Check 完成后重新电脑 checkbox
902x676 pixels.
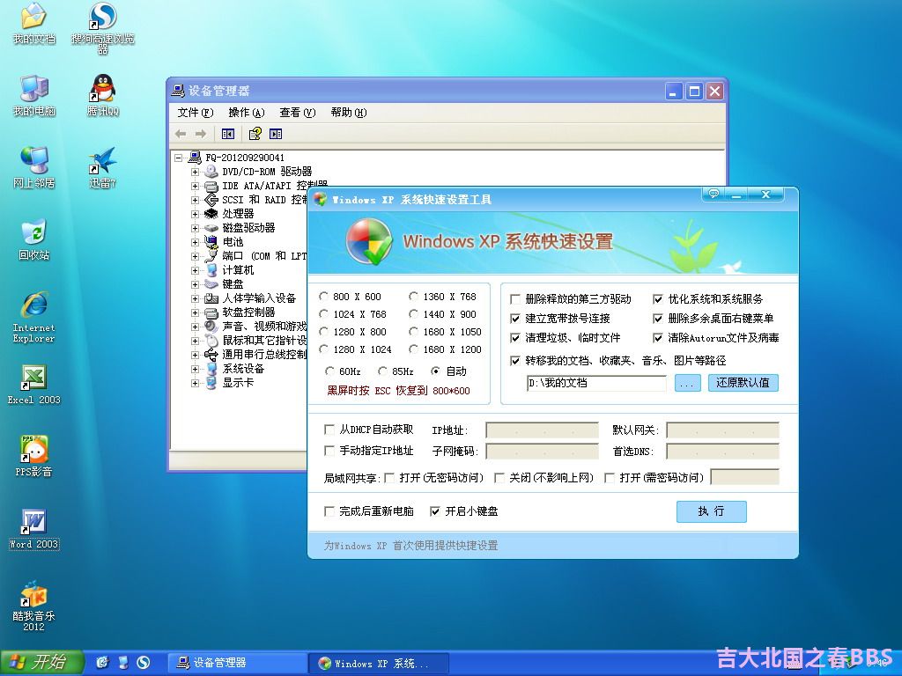(329, 511)
